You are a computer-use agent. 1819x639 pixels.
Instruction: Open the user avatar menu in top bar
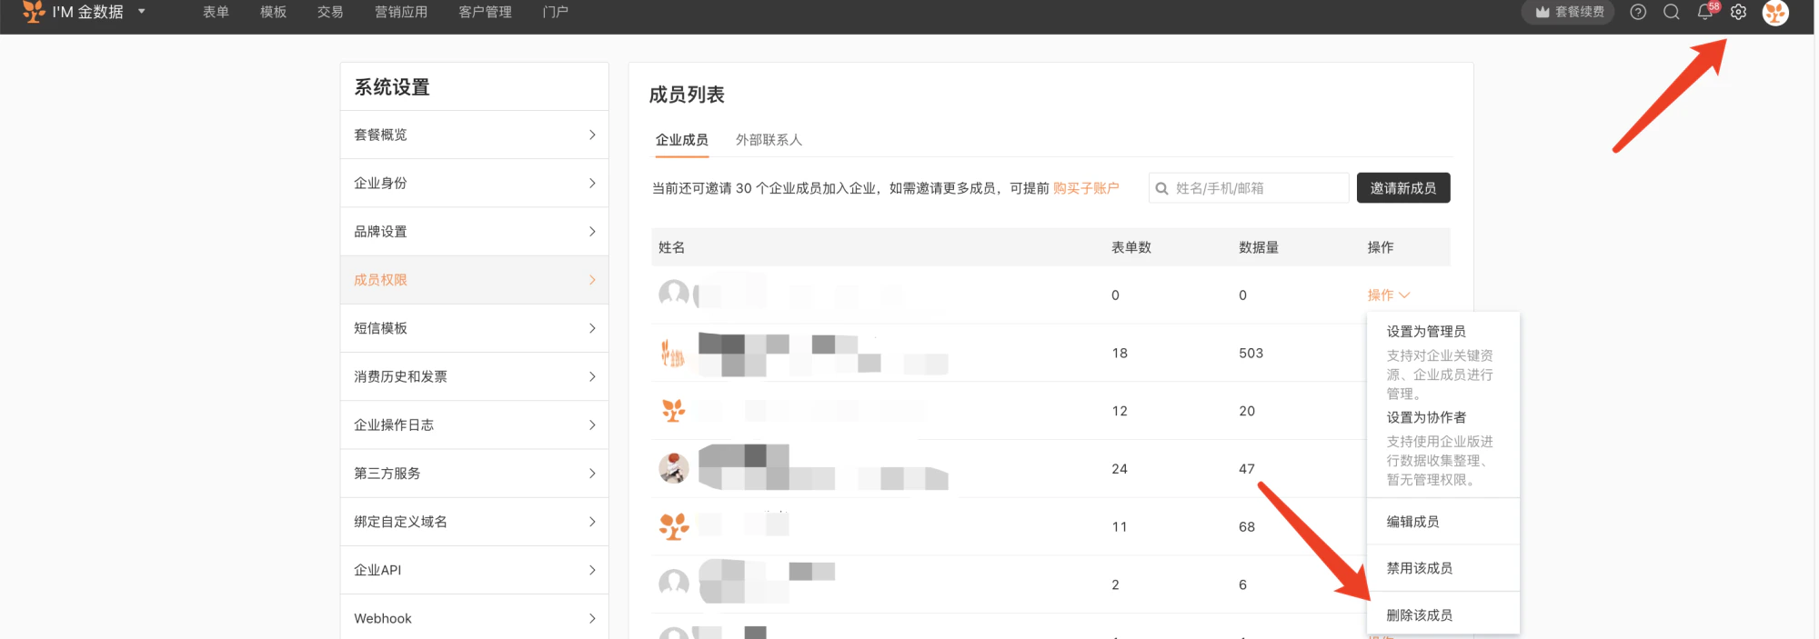pyautogui.click(x=1775, y=13)
